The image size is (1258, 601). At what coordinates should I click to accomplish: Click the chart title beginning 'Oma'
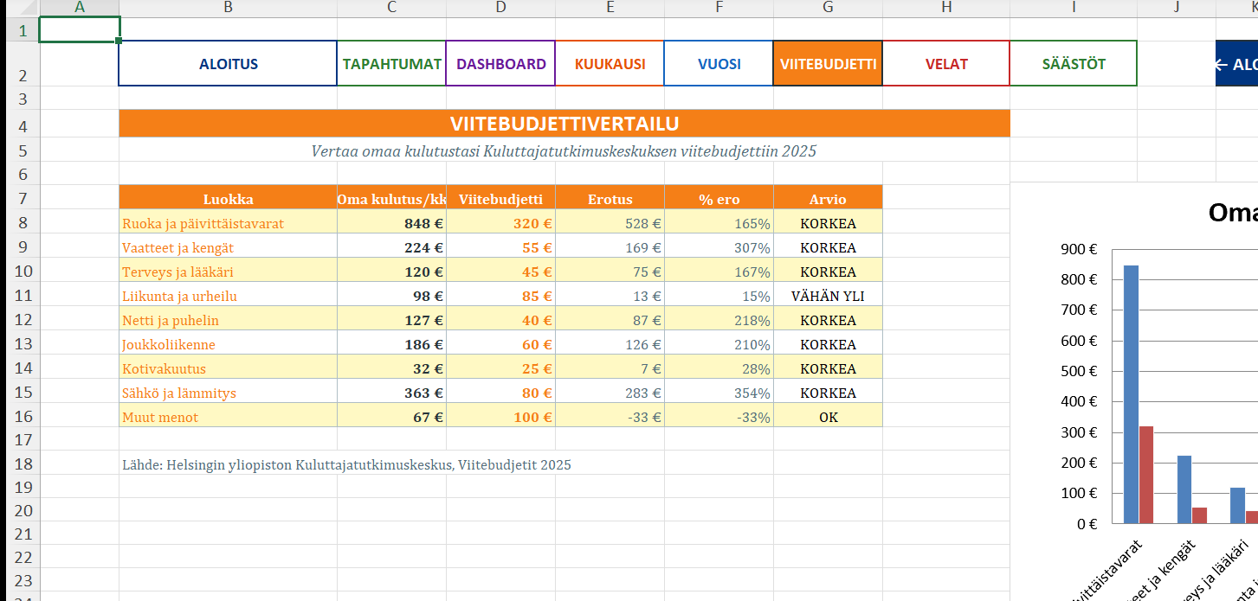click(x=1233, y=213)
